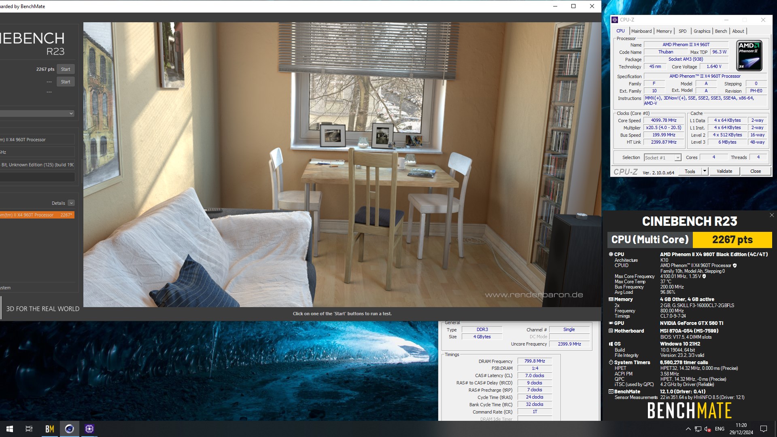The width and height of the screenshot is (777, 437).
Task: Click the Validate button in CPU-Z
Action: click(x=724, y=171)
